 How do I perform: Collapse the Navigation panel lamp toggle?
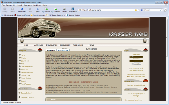(x=40, y=50)
